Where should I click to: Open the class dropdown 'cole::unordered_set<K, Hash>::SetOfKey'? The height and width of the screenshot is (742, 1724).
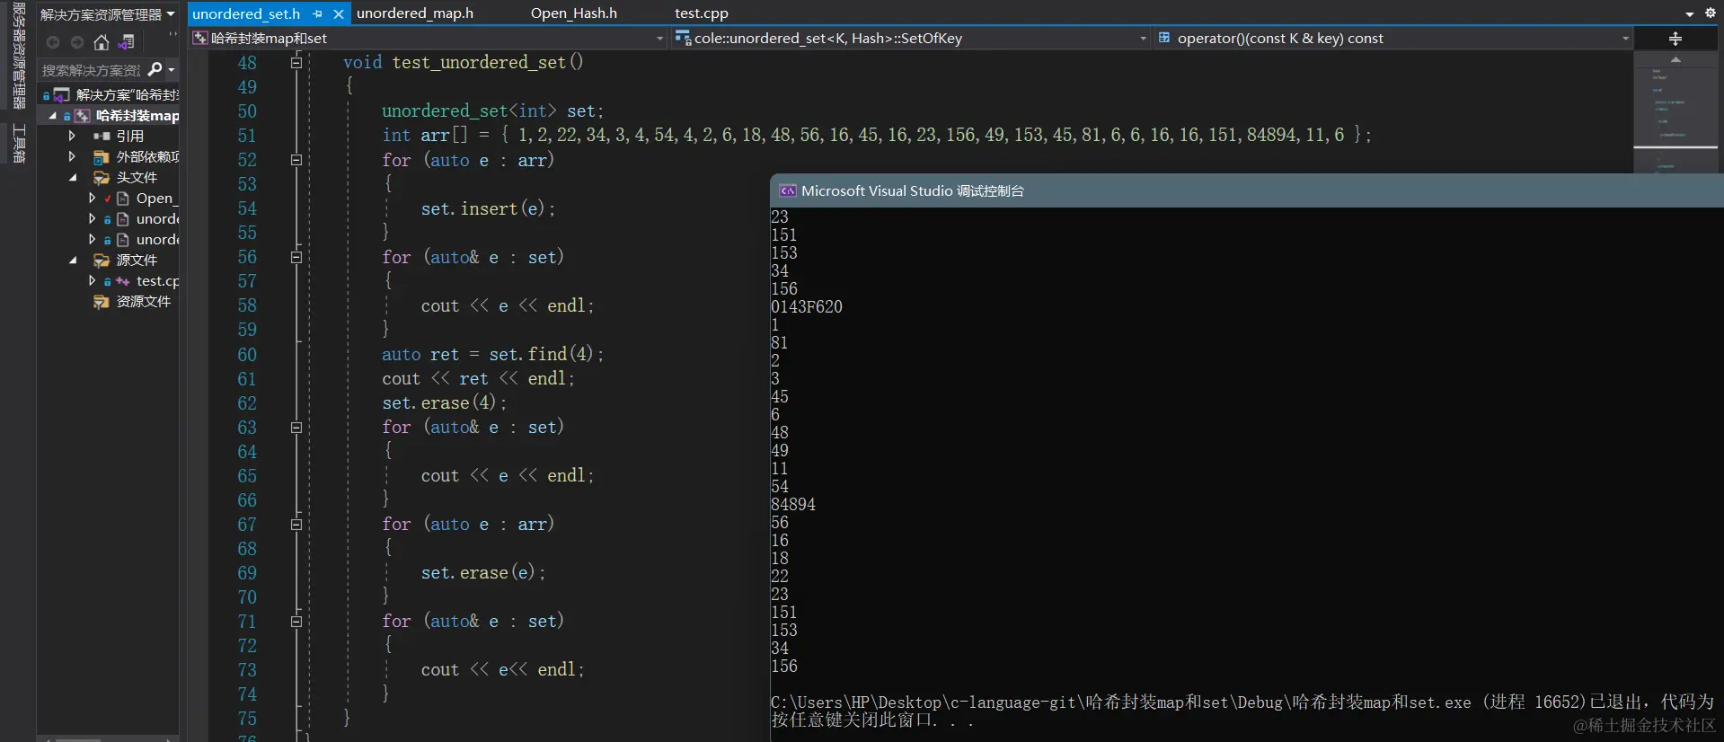click(911, 39)
